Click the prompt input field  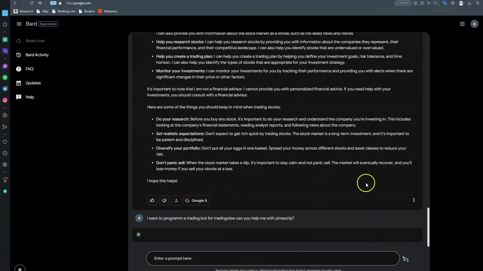coord(272,258)
